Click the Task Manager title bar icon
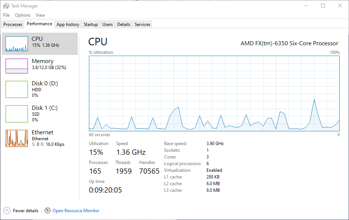 pyautogui.click(x=6, y=6)
